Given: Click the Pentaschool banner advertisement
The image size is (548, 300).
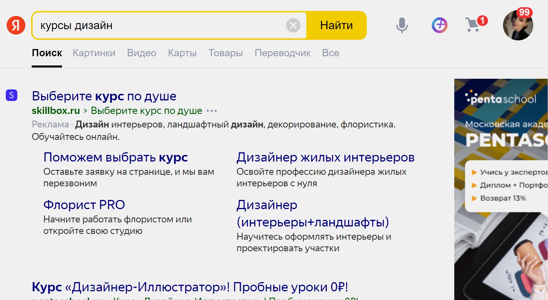Looking at the screenshot, I should pyautogui.click(x=501, y=187).
